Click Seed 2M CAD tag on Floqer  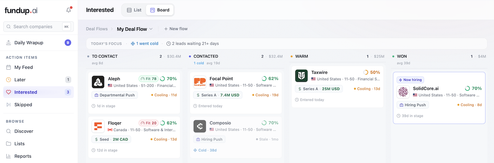[111, 139]
